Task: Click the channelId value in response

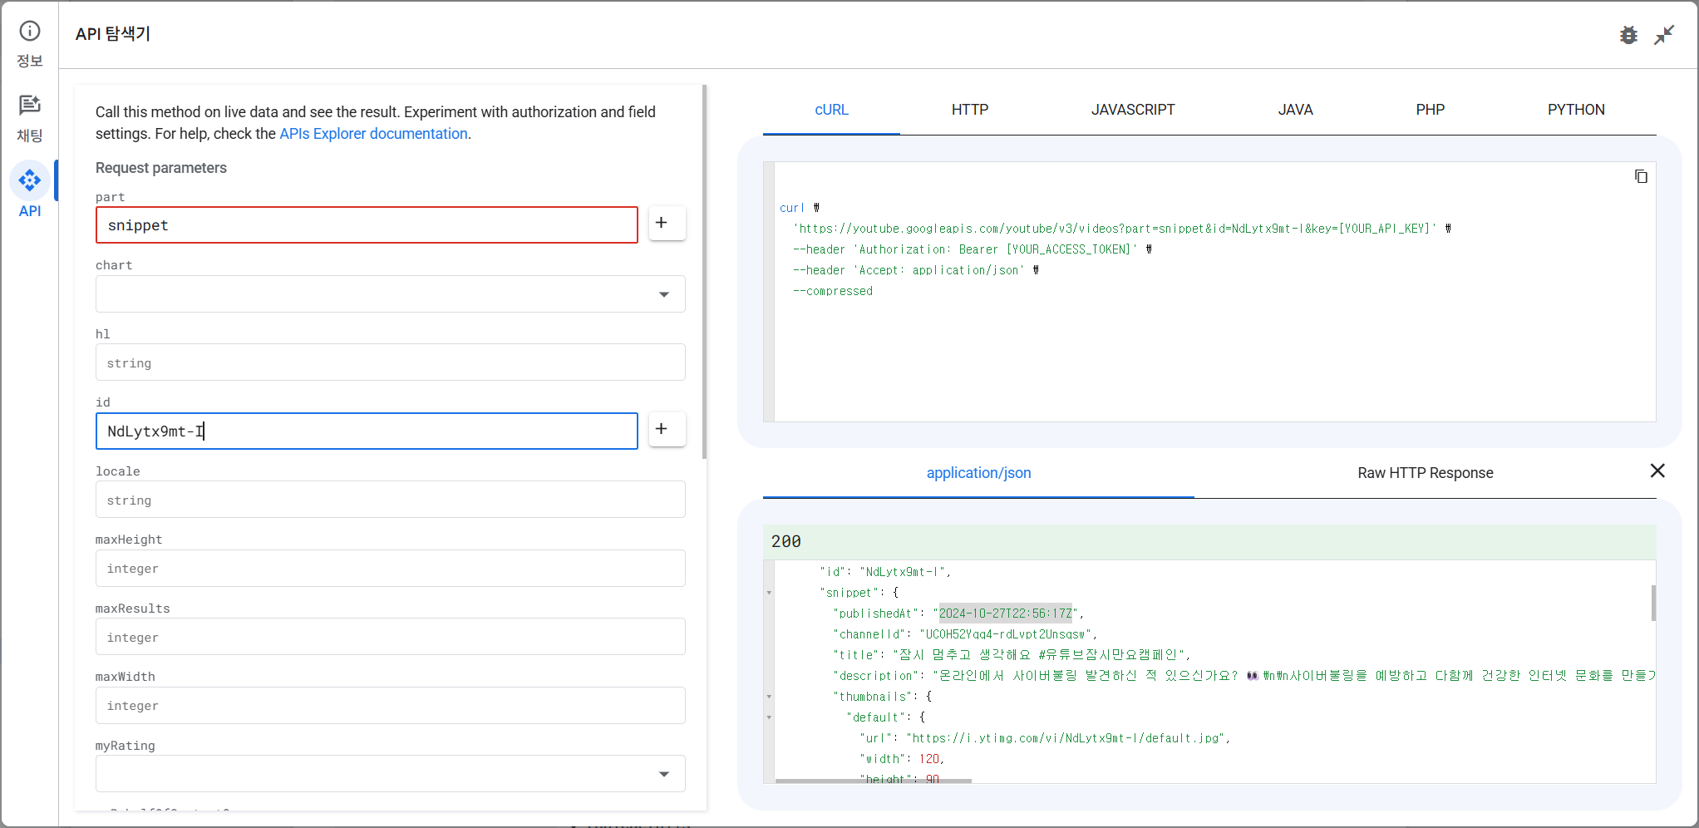Action: pos(1004,634)
